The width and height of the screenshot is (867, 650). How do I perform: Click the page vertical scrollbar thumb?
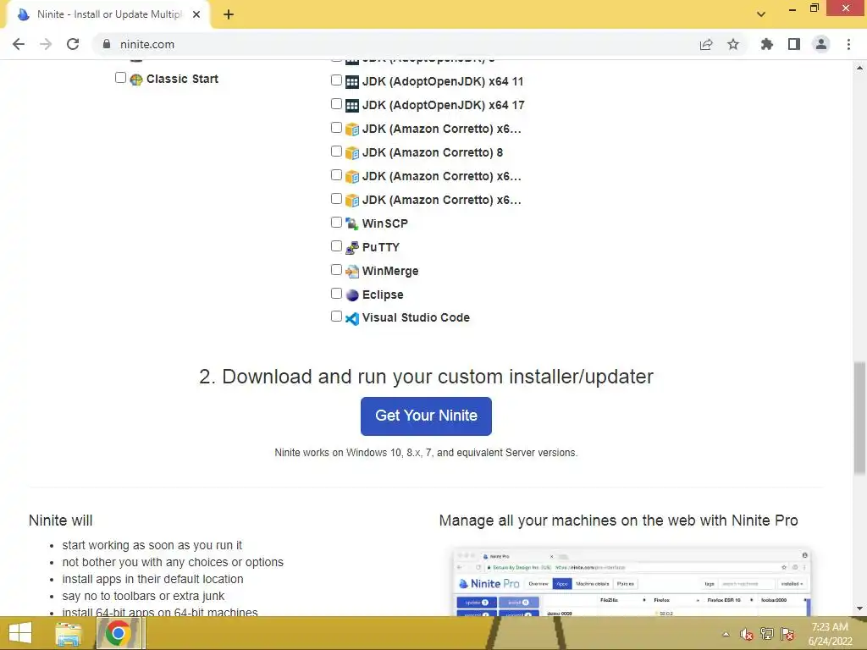[860, 417]
